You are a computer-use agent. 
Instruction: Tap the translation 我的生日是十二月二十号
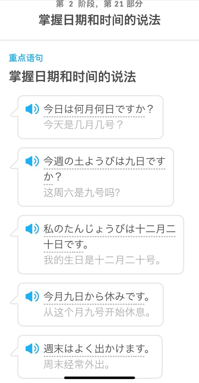[x=103, y=261]
